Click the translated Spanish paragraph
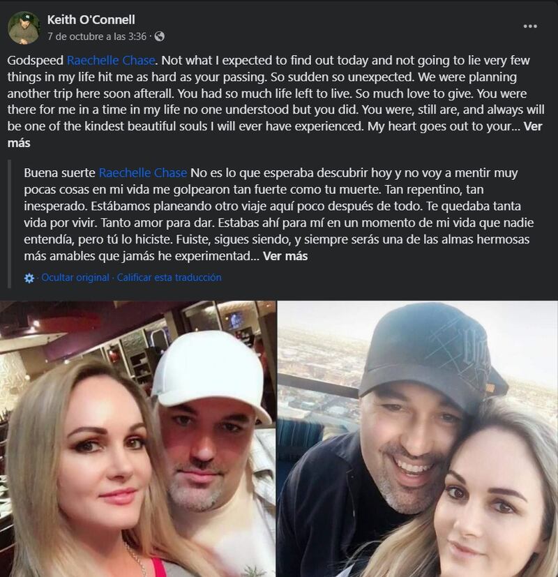The height and width of the screenshot is (577, 558). 278,214
